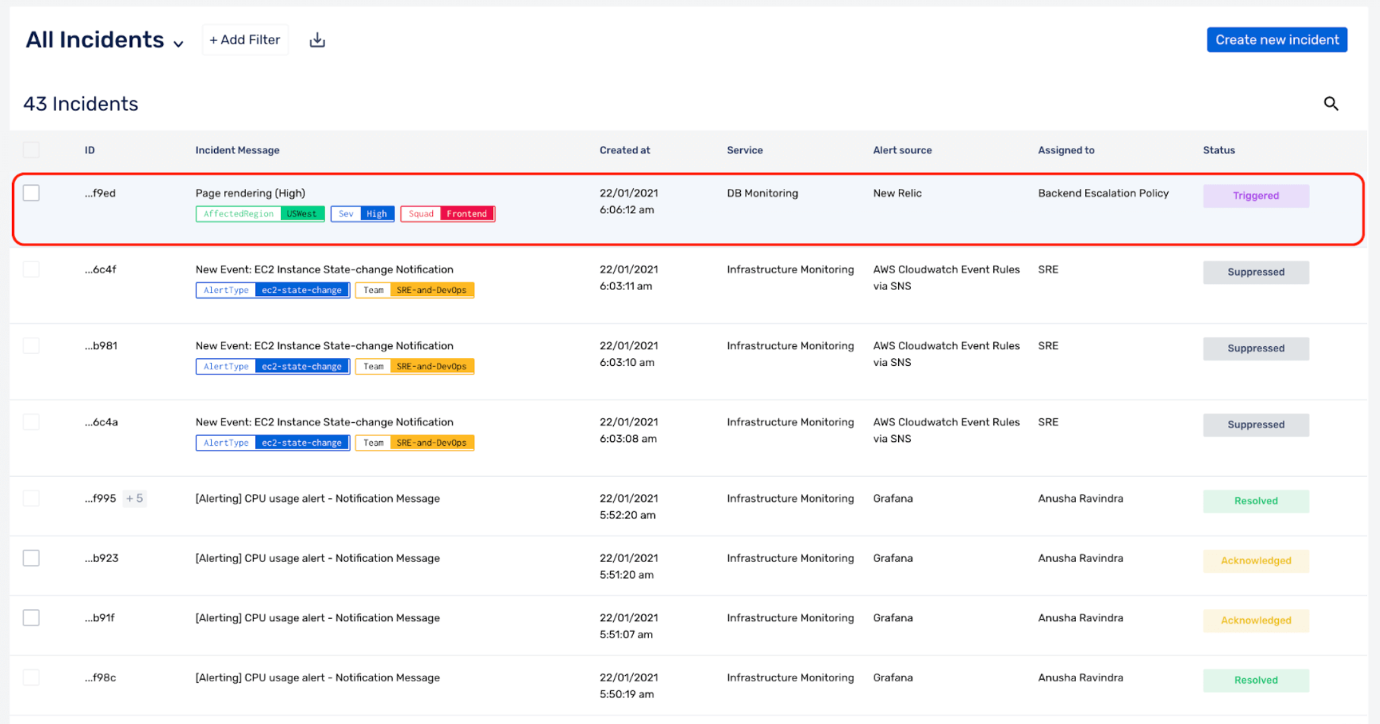This screenshot has width=1380, height=724.
Task: Tick the checkbox for incident b923
Action: pyautogui.click(x=31, y=558)
